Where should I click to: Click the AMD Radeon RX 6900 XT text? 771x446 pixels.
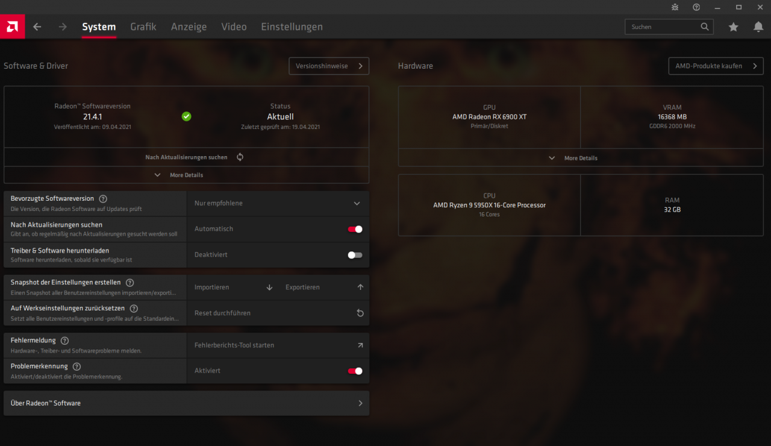pos(489,117)
